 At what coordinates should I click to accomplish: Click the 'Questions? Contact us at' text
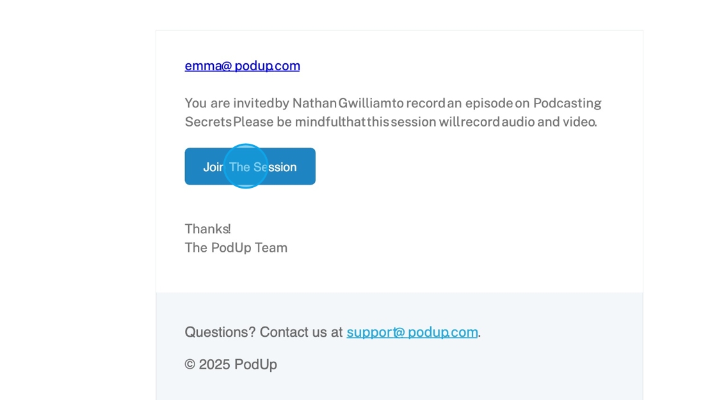(x=263, y=332)
